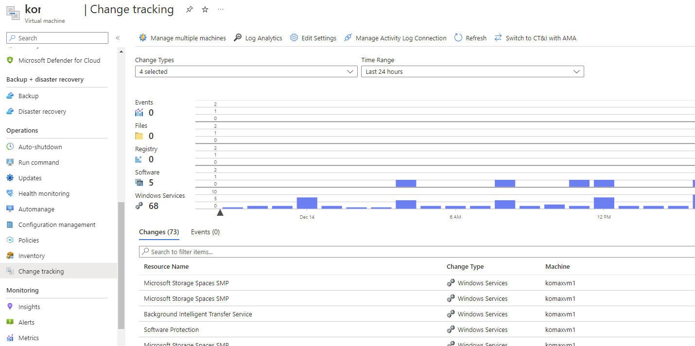This screenshot has width=695, height=346.
Task: Pin the Change tracking page
Action: (190, 9)
